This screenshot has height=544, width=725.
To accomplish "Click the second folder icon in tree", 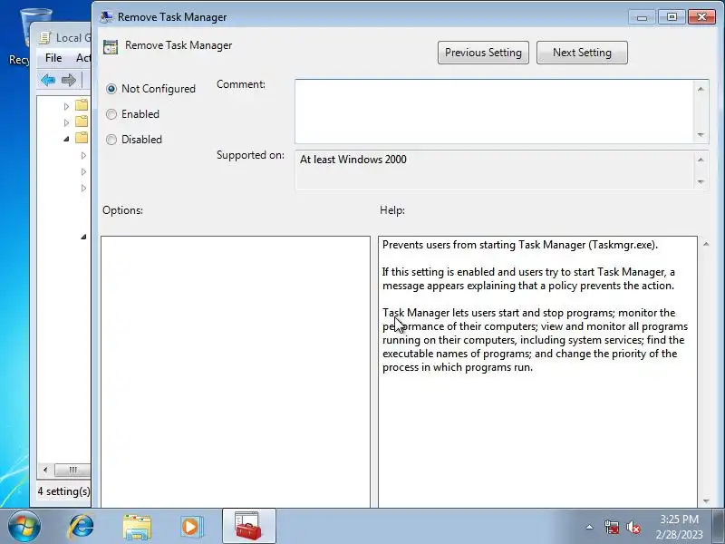I will tap(82, 121).
